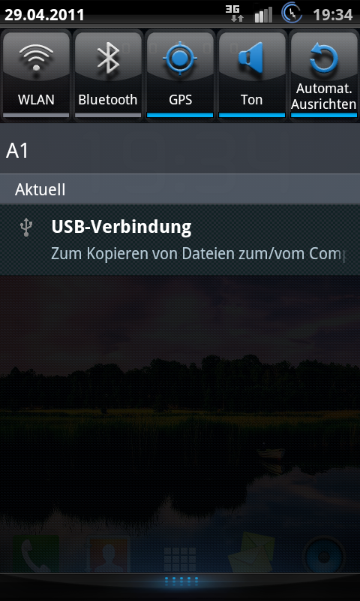Tap the date 29.04.2011

point(44,15)
